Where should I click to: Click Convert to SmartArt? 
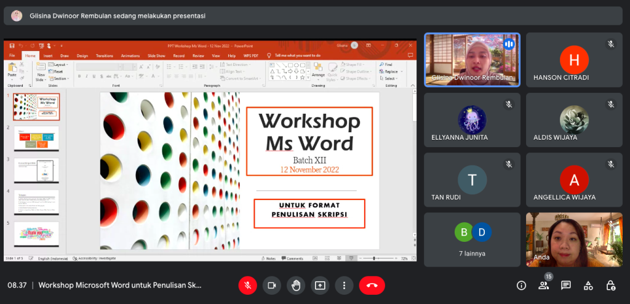[x=241, y=78]
